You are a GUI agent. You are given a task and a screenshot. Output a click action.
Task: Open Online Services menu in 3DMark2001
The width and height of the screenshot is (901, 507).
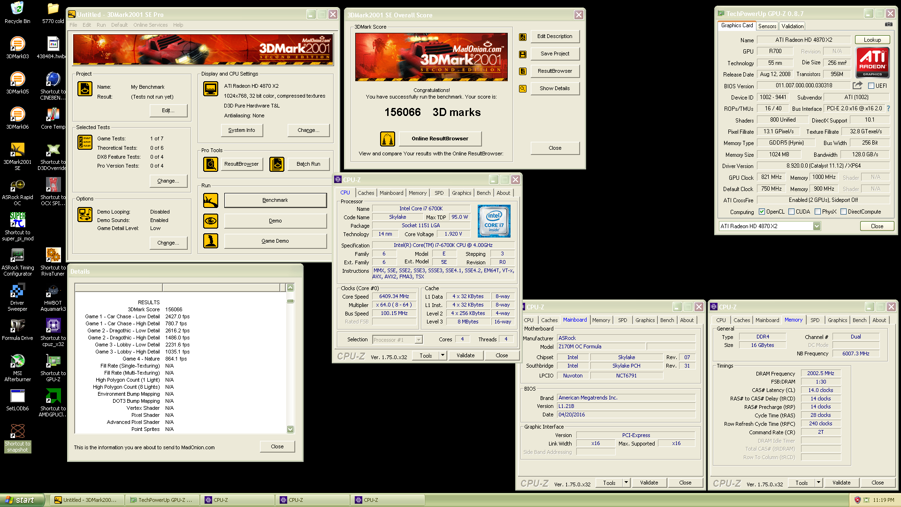[150, 25]
